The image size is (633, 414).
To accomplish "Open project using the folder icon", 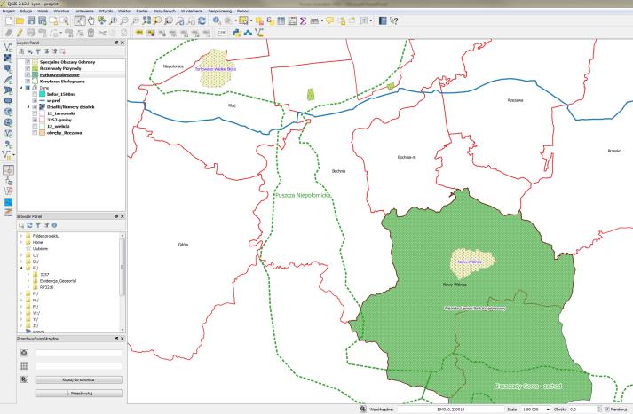I will pos(20,20).
